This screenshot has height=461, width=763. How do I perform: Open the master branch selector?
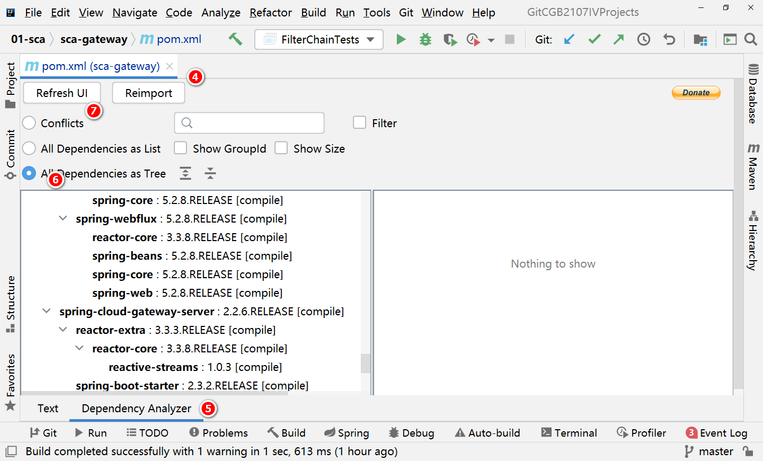tap(709, 451)
